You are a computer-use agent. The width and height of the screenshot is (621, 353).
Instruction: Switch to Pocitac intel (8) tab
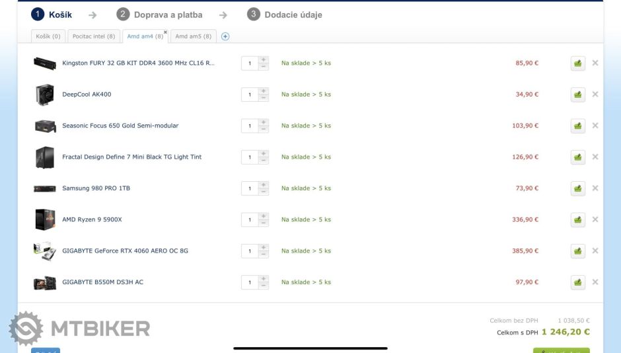pos(93,36)
